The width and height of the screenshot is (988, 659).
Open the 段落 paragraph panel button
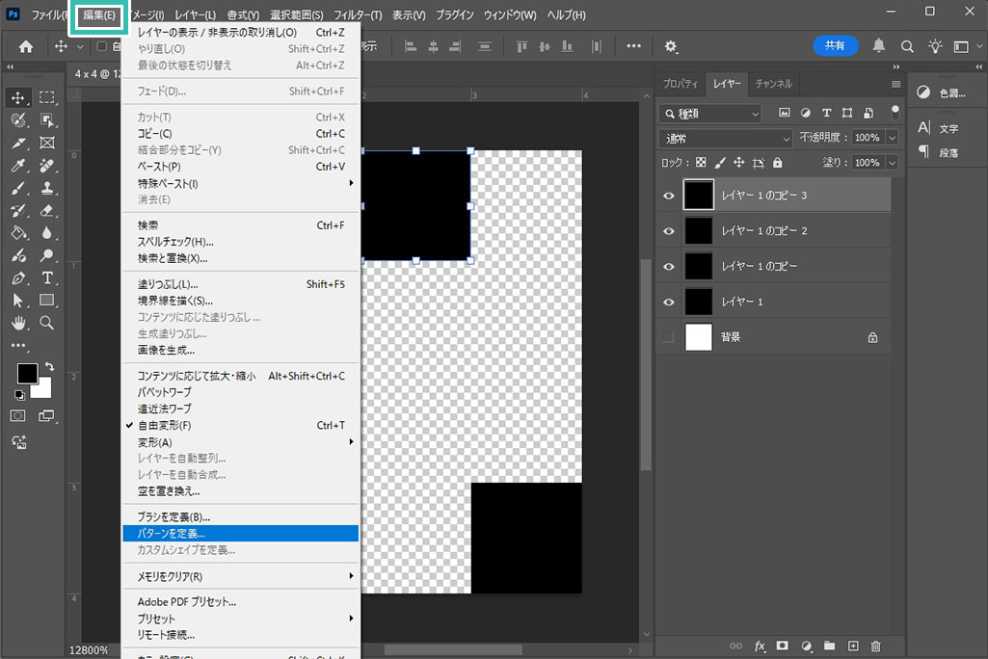(x=939, y=152)
